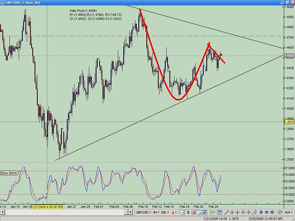The width and height of the screenshot is (295, 221).
Task: Click the zoom reset magnifier icon
Action: pyautogui.click(x=254, y=213)
